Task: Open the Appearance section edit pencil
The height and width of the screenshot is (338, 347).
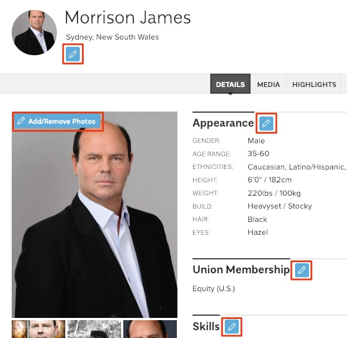Action: (266, 123)
